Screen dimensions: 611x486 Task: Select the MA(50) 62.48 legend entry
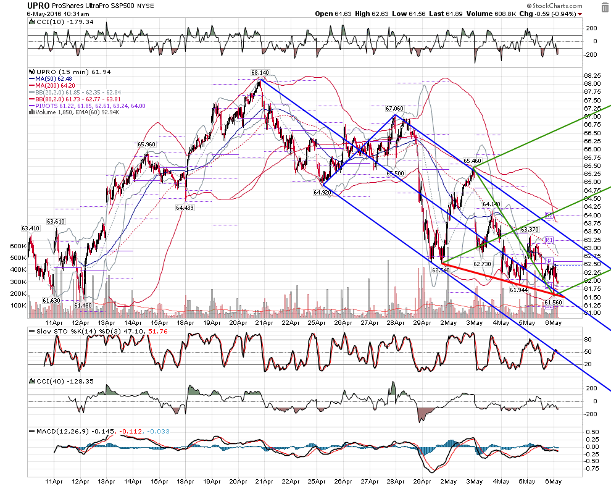click(51, 79)
